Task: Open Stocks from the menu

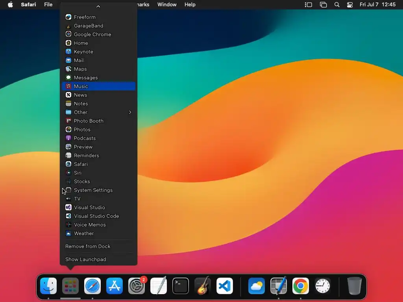Action: click(x=98, y=181)
